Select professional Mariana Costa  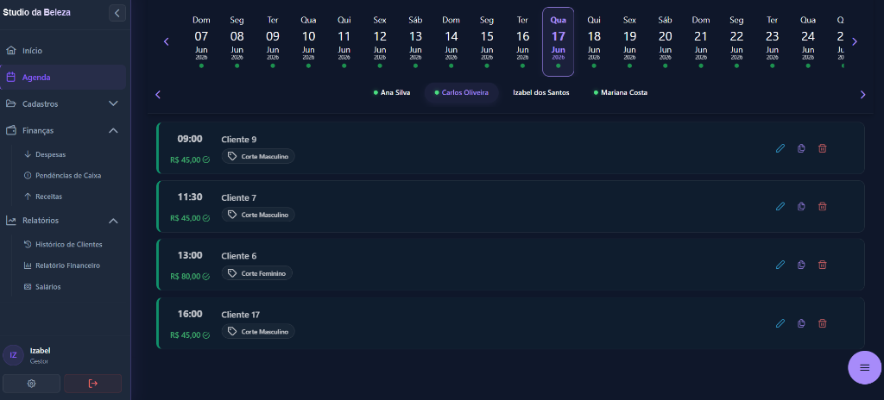pyautogui.click(x=620, y=92)
